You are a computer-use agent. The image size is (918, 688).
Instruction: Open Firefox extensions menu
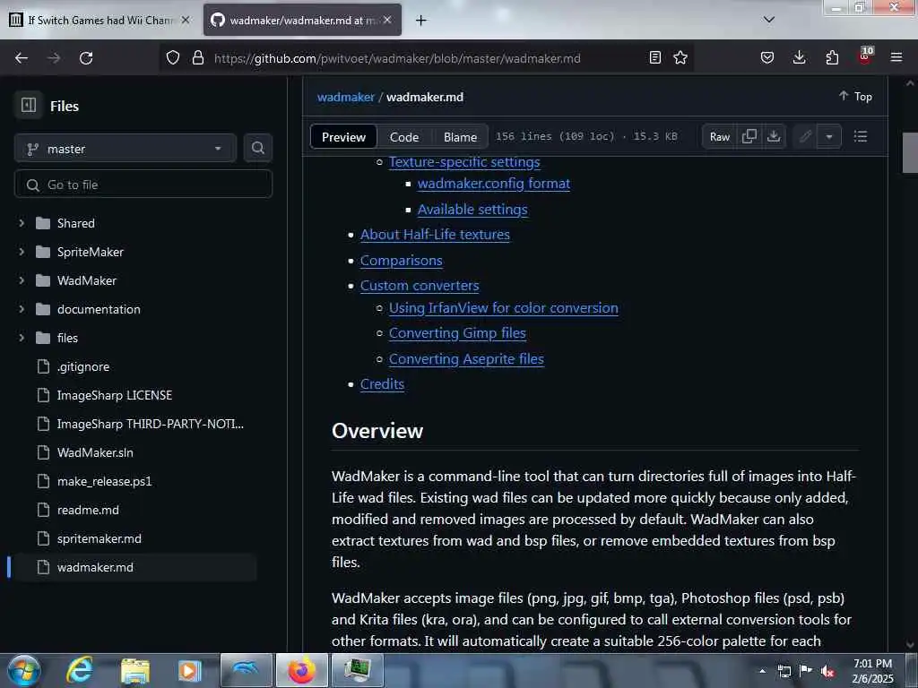point(832,57)
